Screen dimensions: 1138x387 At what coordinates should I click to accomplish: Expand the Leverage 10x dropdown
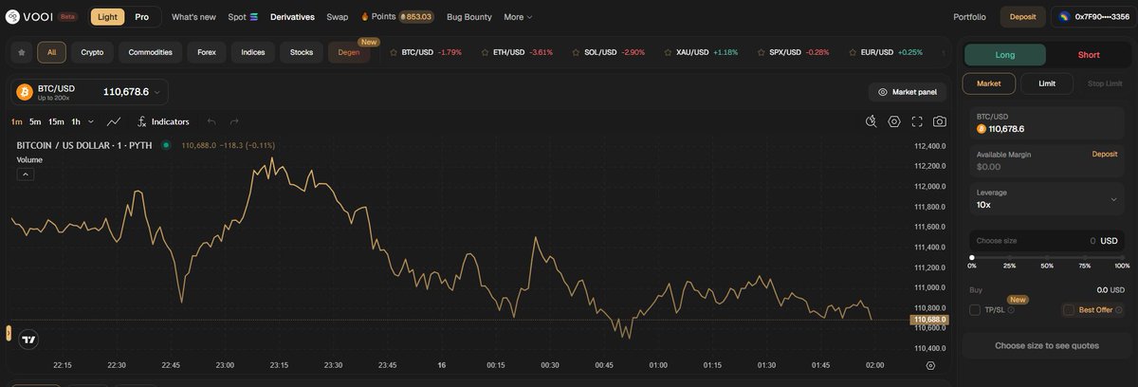[1047, 199]
